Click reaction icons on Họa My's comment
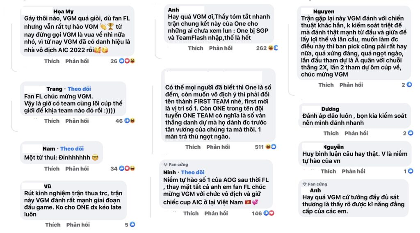Viewport: 420px width, 233px height. (127, 61)
